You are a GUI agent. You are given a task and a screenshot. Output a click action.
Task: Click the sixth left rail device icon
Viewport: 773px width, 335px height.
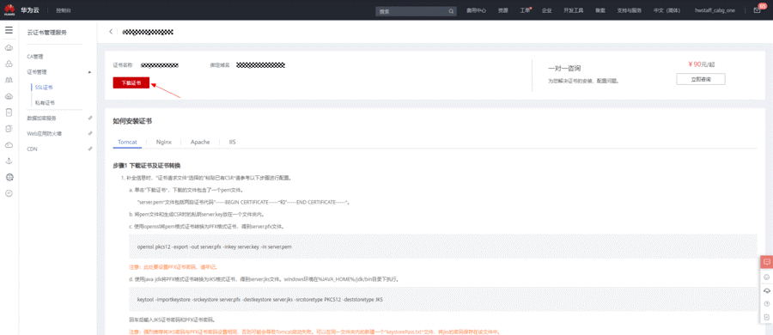pos(9,128)
